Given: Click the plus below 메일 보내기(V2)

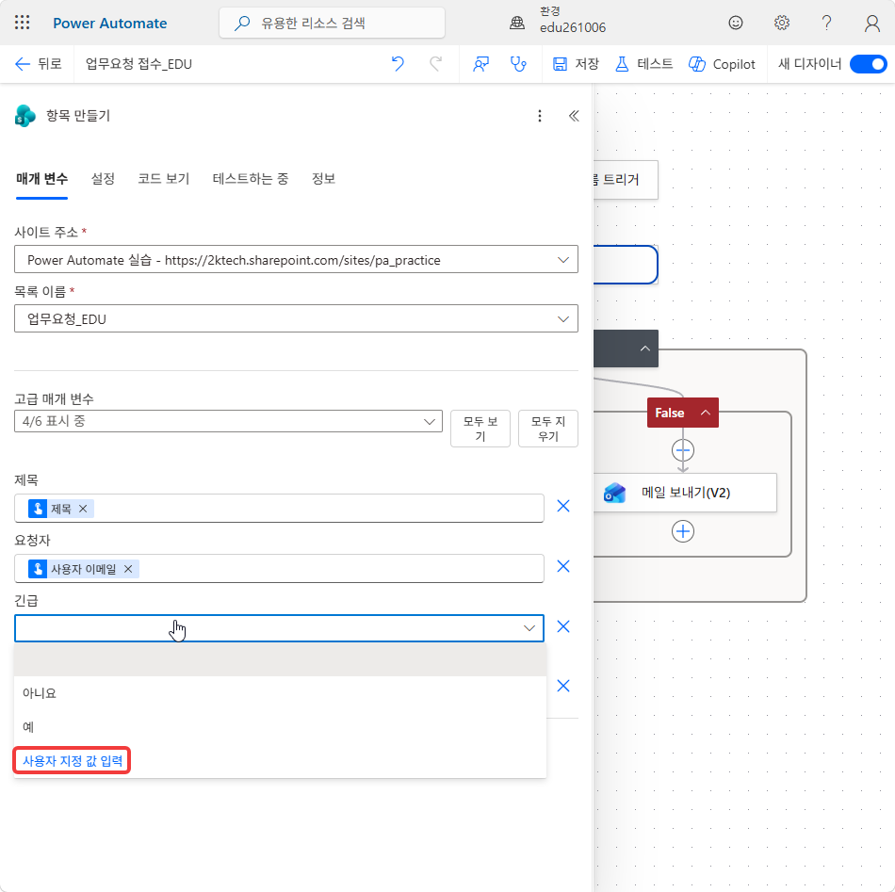Looking at the screenshot, I should click(683, 531).
